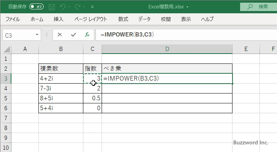Select row 10 header
The height and width of the screenshot is (152, 277).
click(x=6, y=147)
